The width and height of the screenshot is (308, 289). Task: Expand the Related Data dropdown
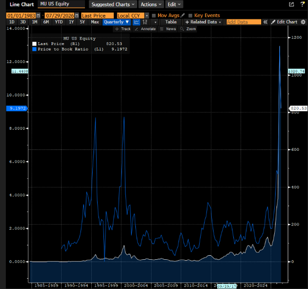(203, 22)
